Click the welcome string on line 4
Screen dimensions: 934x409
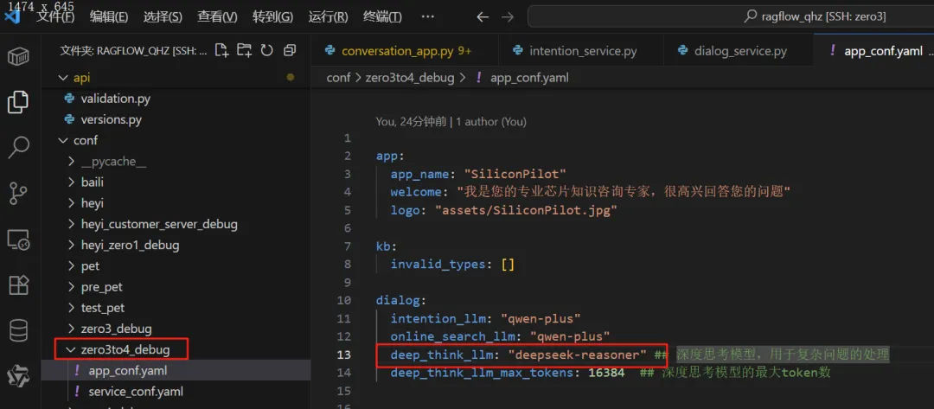[624, 192]
